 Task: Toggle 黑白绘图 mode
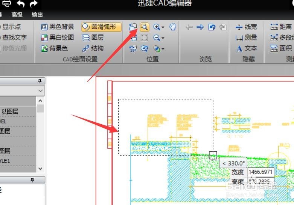pos(57,38)
